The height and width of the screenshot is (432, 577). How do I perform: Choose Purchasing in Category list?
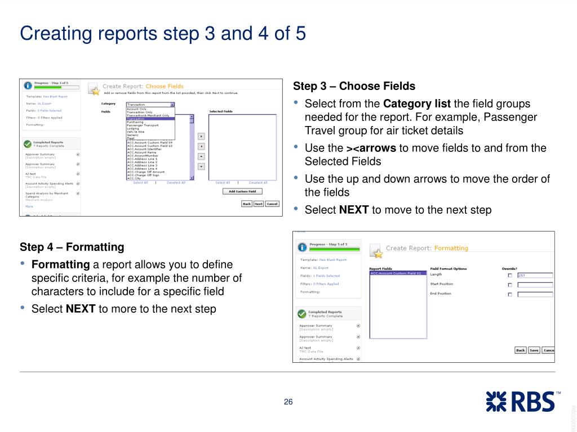[x=135, y=122]
